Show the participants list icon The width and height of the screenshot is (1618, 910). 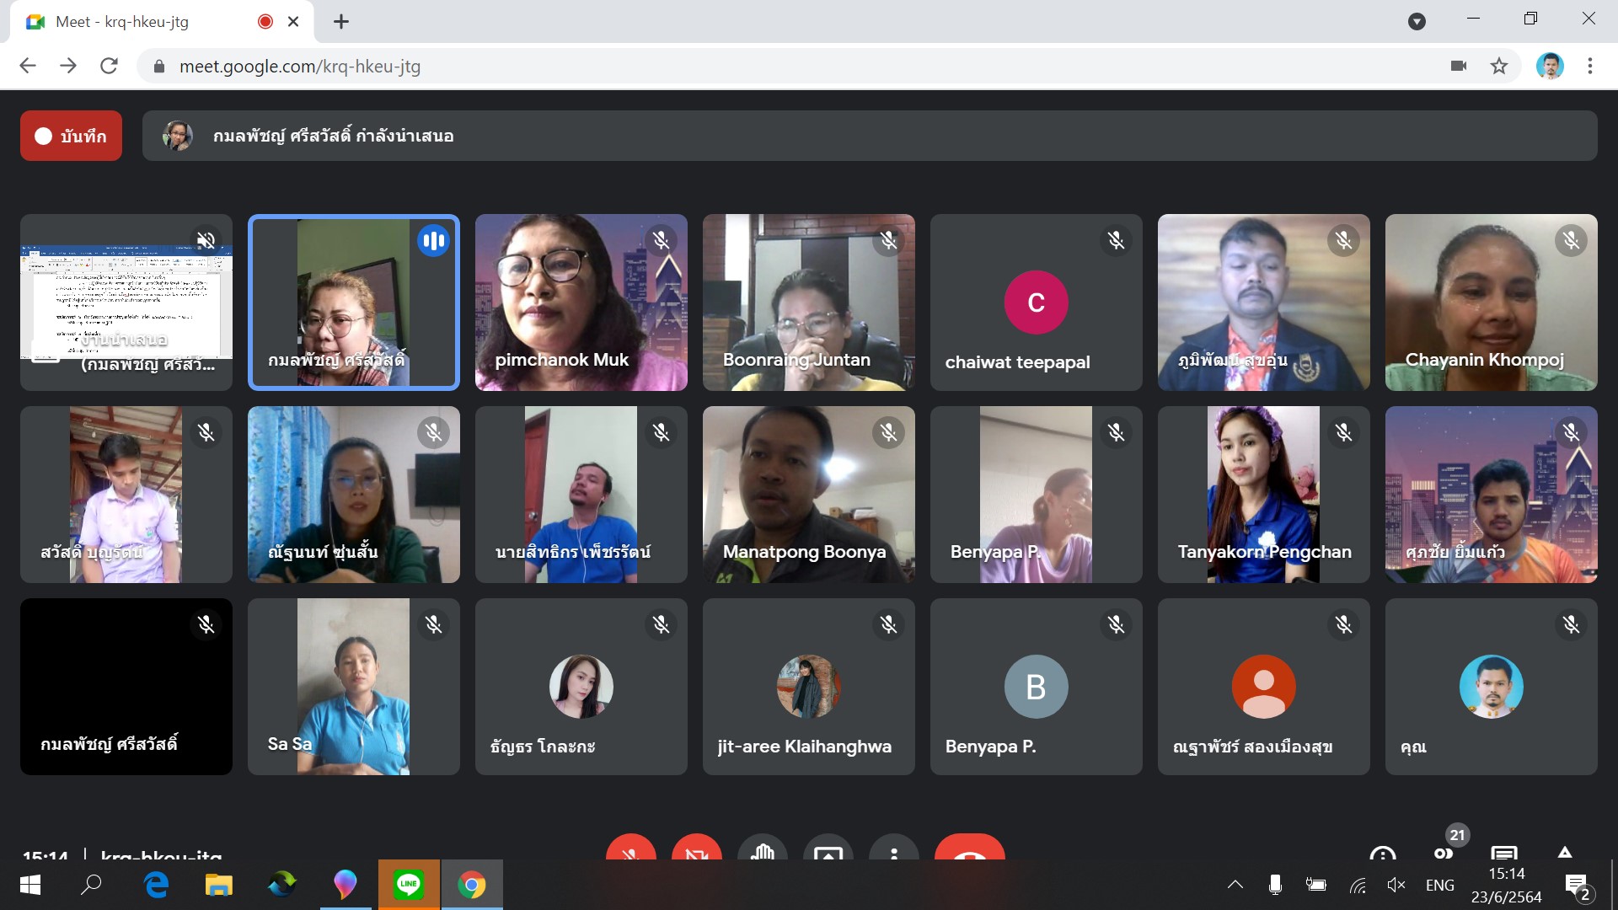[1443, 851]
